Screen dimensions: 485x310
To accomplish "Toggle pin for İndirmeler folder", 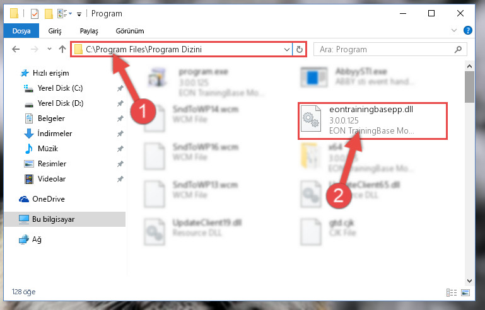I will [x=120, y=134].
